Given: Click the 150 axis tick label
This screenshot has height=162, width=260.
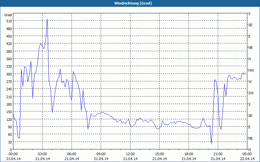Looking at the screenshot, I should (9, 112).
